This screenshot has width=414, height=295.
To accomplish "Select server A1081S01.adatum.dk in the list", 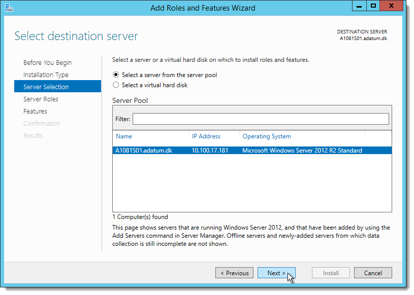I will click(x=252, y=151).
